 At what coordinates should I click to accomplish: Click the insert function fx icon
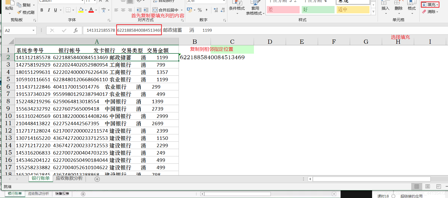[76, 30]
